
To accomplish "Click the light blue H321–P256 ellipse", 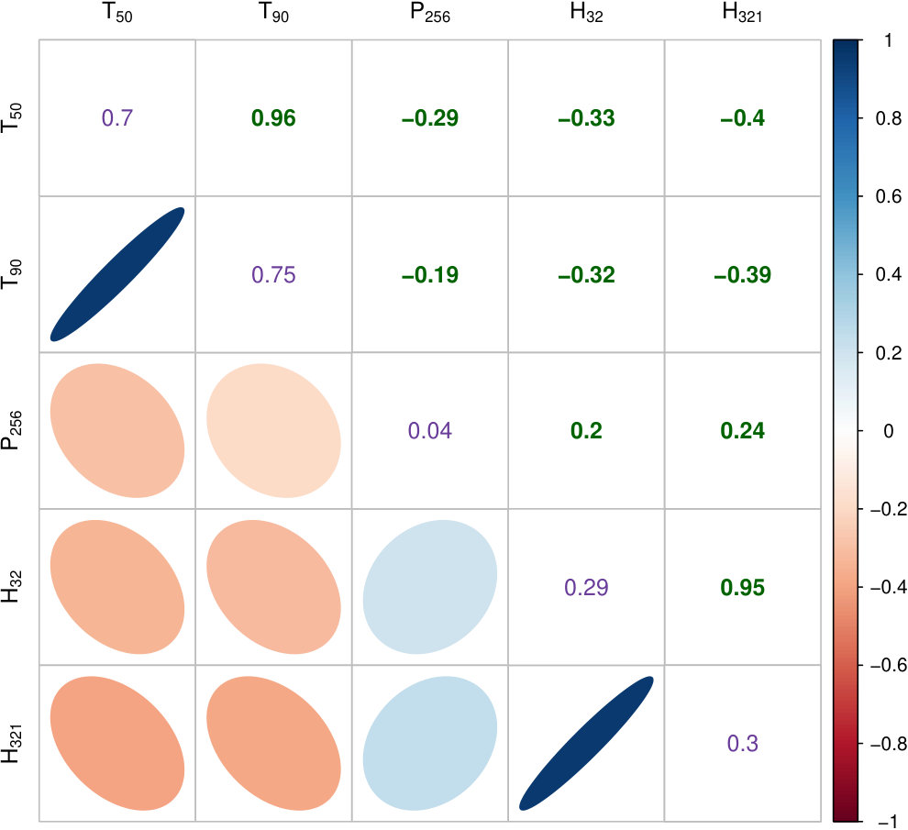I will click(x=429, y=743).
